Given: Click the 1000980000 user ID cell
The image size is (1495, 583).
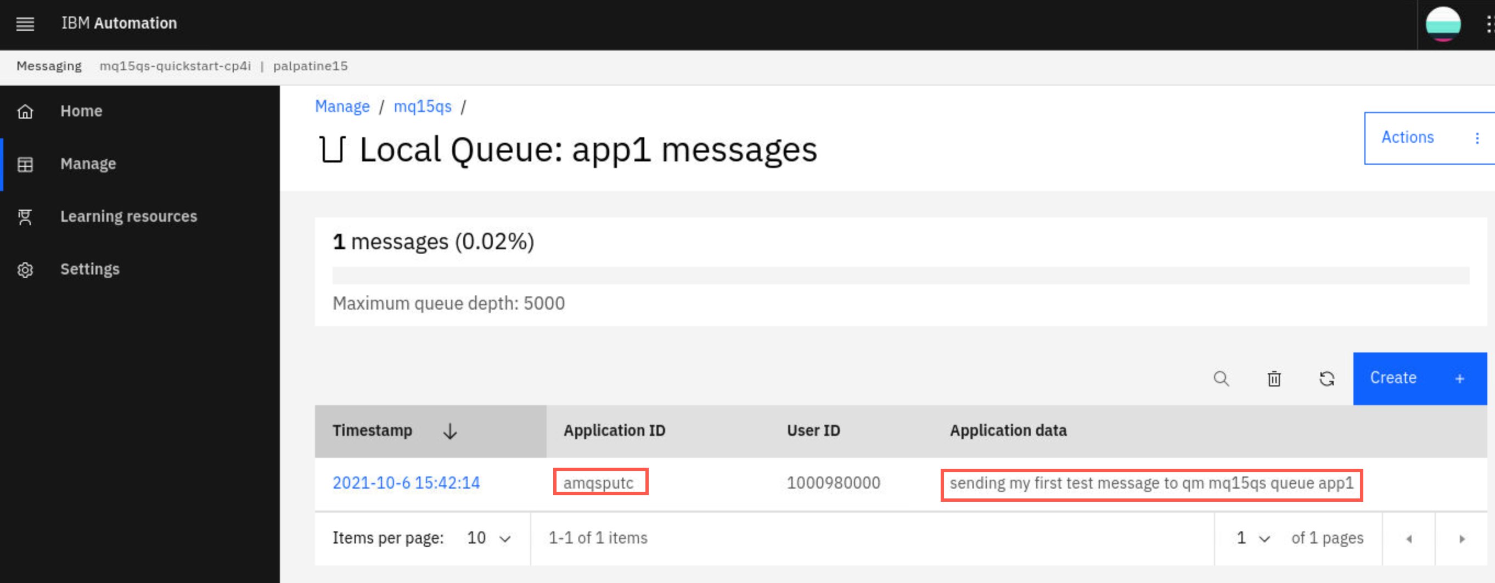Looking at the screenshot, I should click(x=834, y=483).
